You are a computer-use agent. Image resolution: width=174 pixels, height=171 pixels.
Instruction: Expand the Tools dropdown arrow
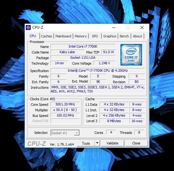tap(97, 143)
